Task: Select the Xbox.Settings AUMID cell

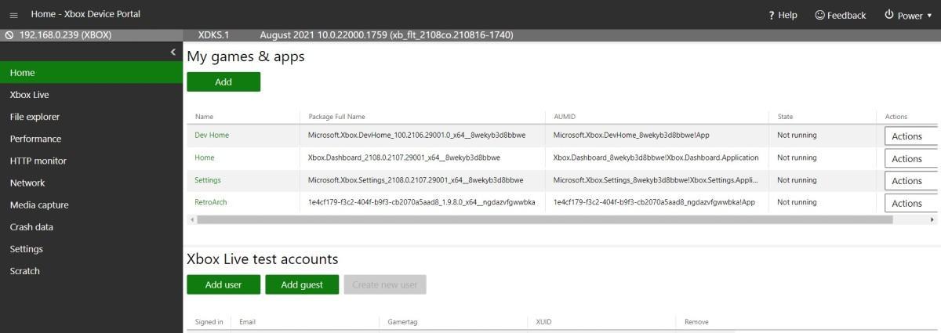Action: (x=656, y=179)
